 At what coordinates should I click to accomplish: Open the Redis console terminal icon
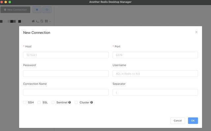pos(37,21)
